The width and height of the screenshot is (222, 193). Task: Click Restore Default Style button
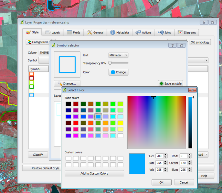coord(42,168)
